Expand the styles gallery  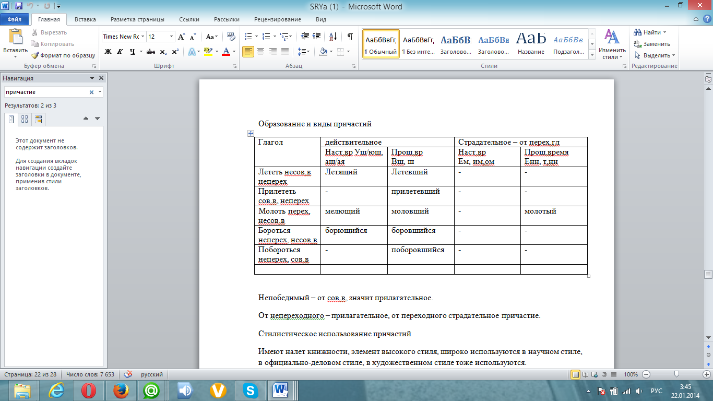coord(592,55)
